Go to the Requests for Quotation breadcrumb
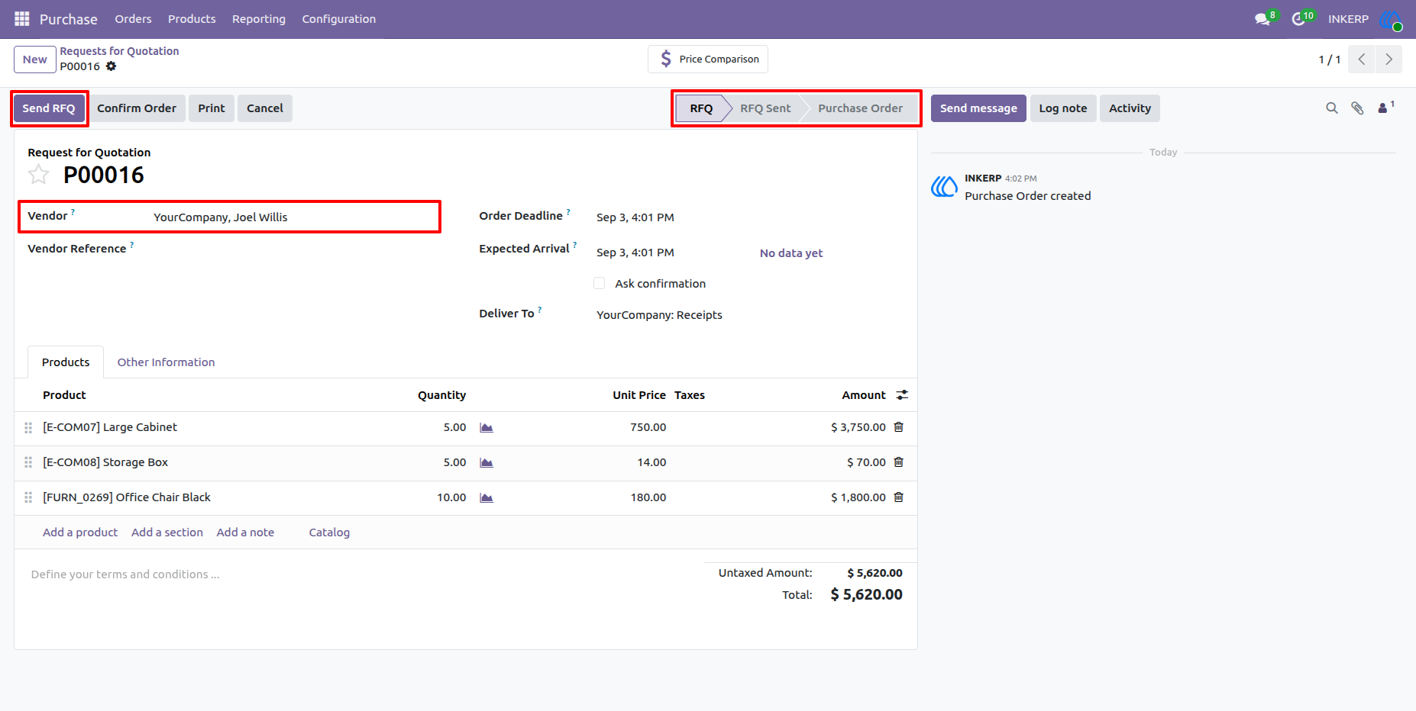1416x711 pixels. click(119, 51)
